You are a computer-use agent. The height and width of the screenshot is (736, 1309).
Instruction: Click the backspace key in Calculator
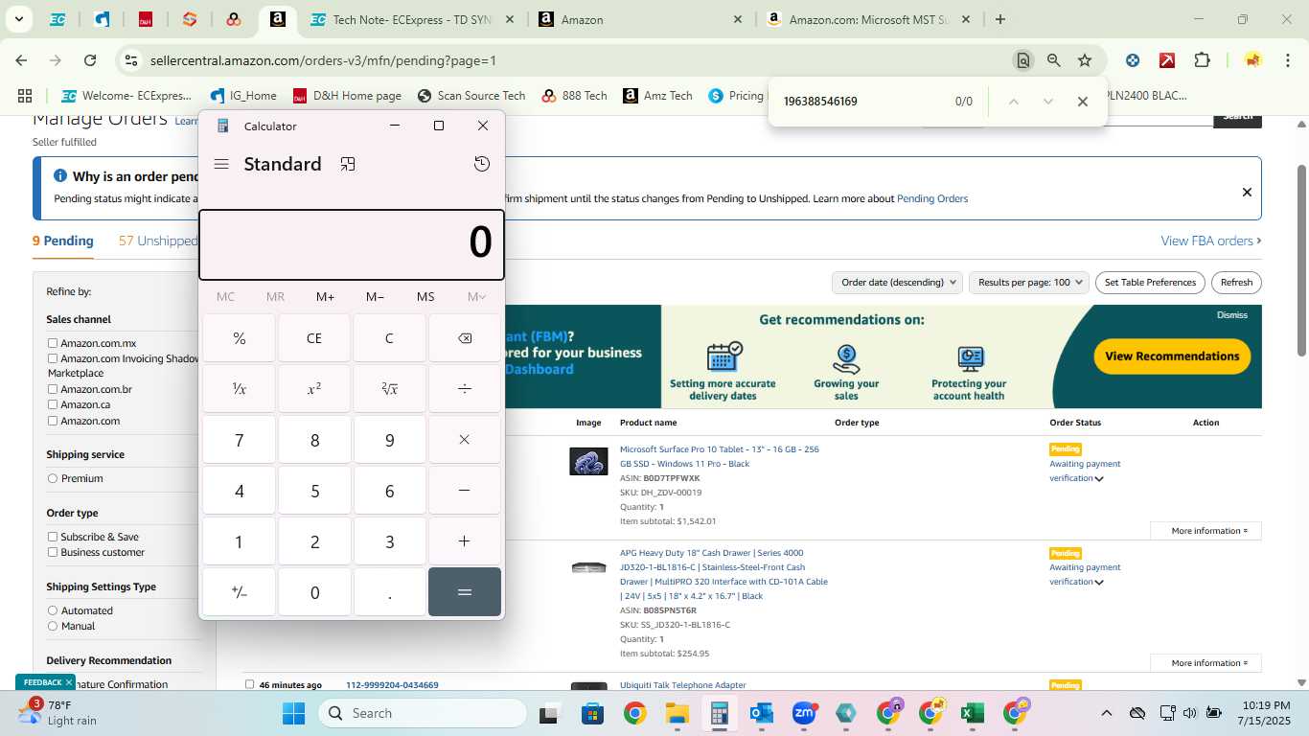coord(465,338)
